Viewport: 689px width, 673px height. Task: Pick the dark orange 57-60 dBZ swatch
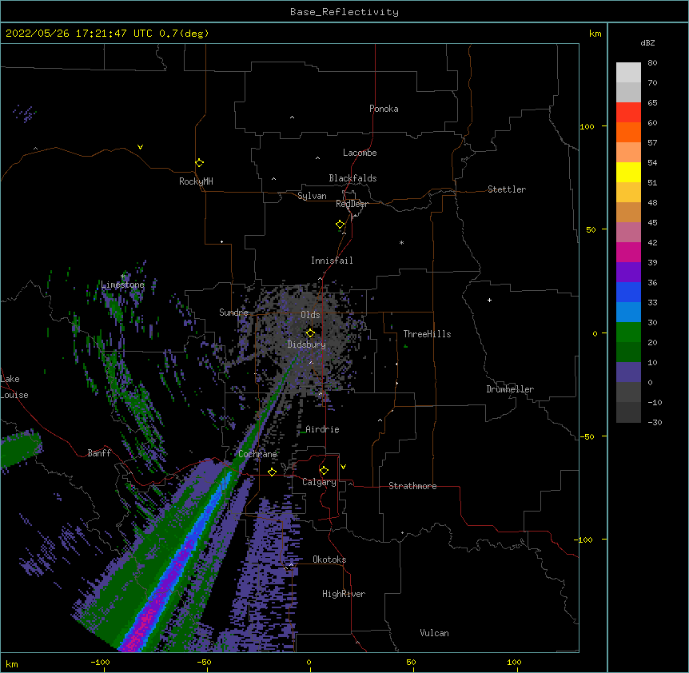628,132
